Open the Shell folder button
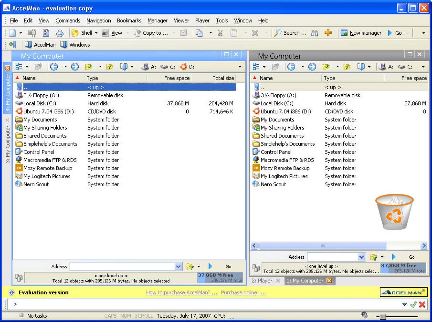Viewport: 432px width, 322px height. click(82, 33)
